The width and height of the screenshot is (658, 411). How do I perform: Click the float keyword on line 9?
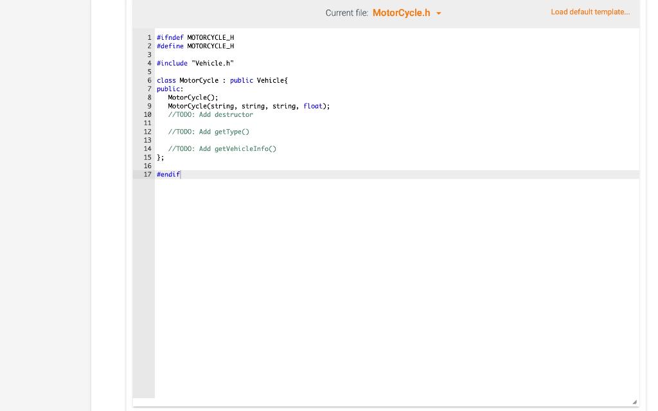point(313,106)
